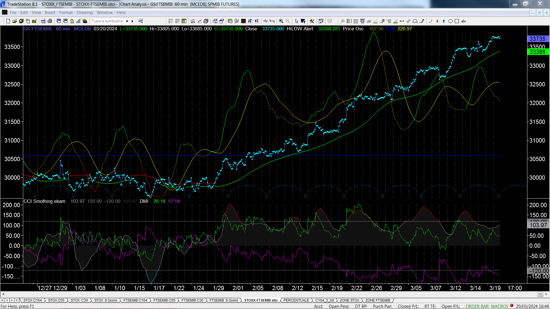Viewport: 550px width, 309px height.
Task: Select the parallel lines drawing tool
Action: (408, 21)
